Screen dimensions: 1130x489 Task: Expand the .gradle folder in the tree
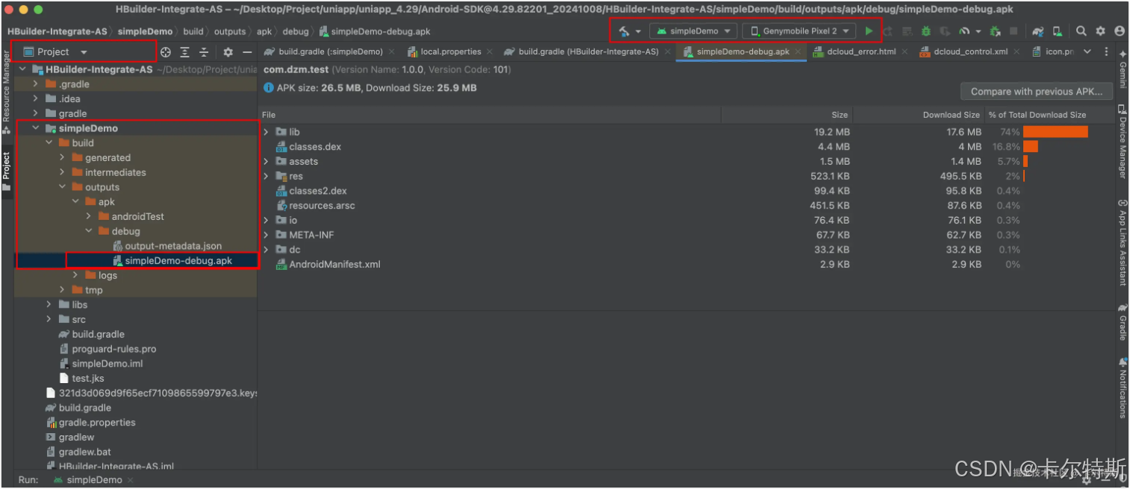(x=35, y=84)
